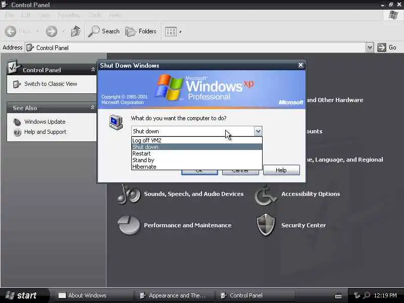Viewport: 404px width, 303px height.
Task: Click the Control Panel title bar icon
Action: [5, 5]
